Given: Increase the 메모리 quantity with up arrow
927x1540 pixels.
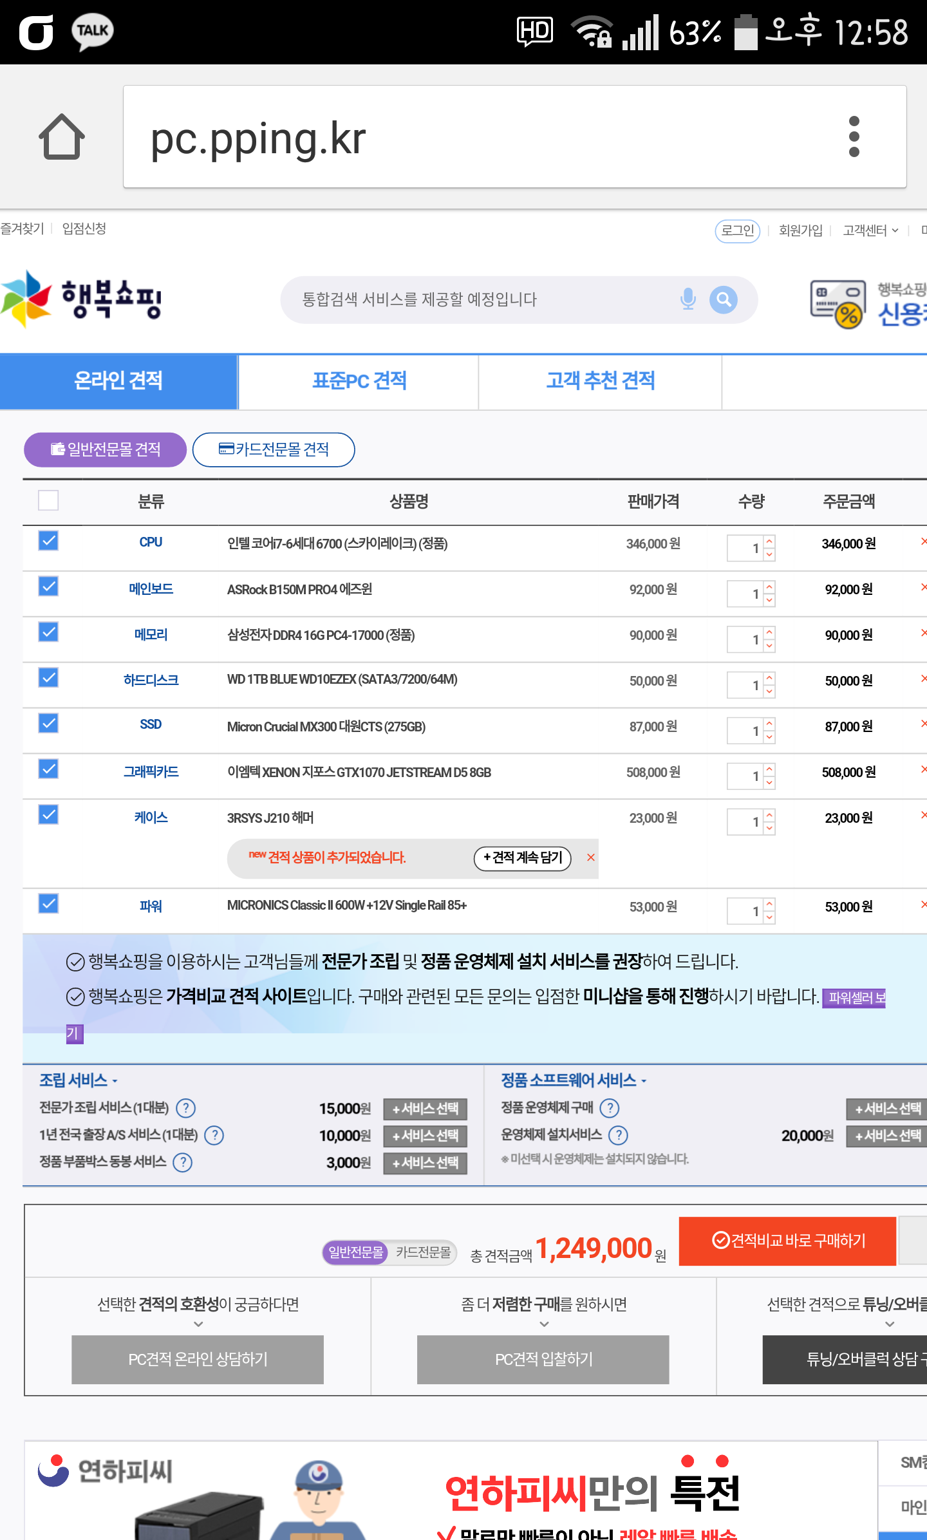Looking at the screenshot, I should click(769, 632).
